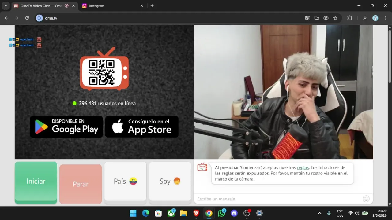Open the browser extensions menu

click(350, 18)
